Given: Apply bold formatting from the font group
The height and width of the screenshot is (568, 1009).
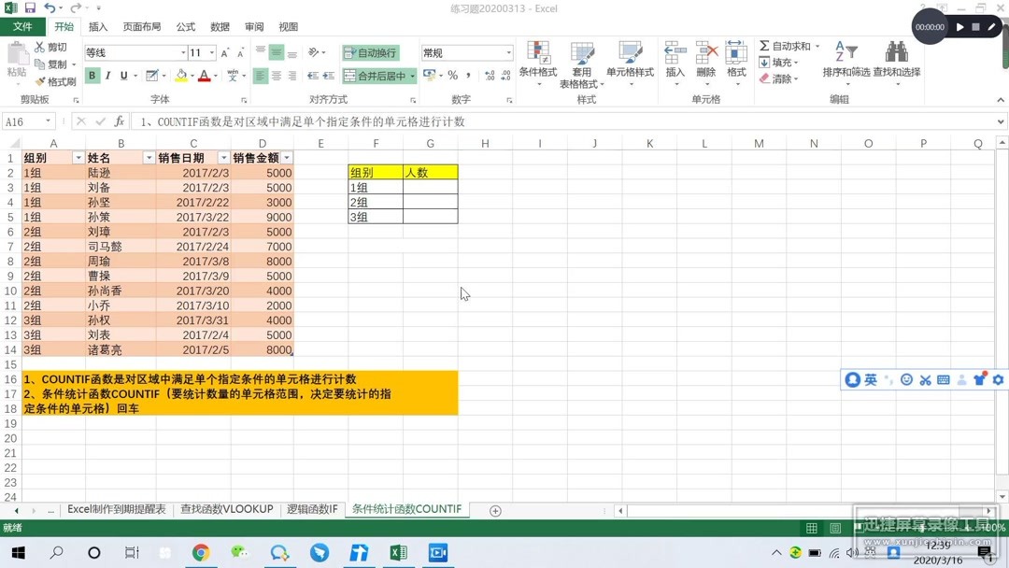Looking at the screenshot, I should tap(91, 74).
